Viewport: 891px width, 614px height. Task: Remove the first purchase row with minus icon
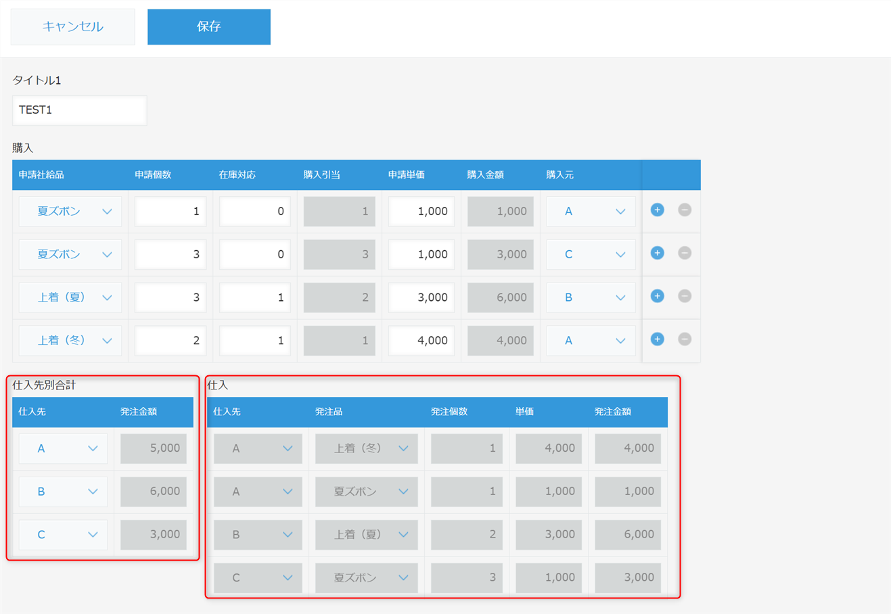click(685, 210)
